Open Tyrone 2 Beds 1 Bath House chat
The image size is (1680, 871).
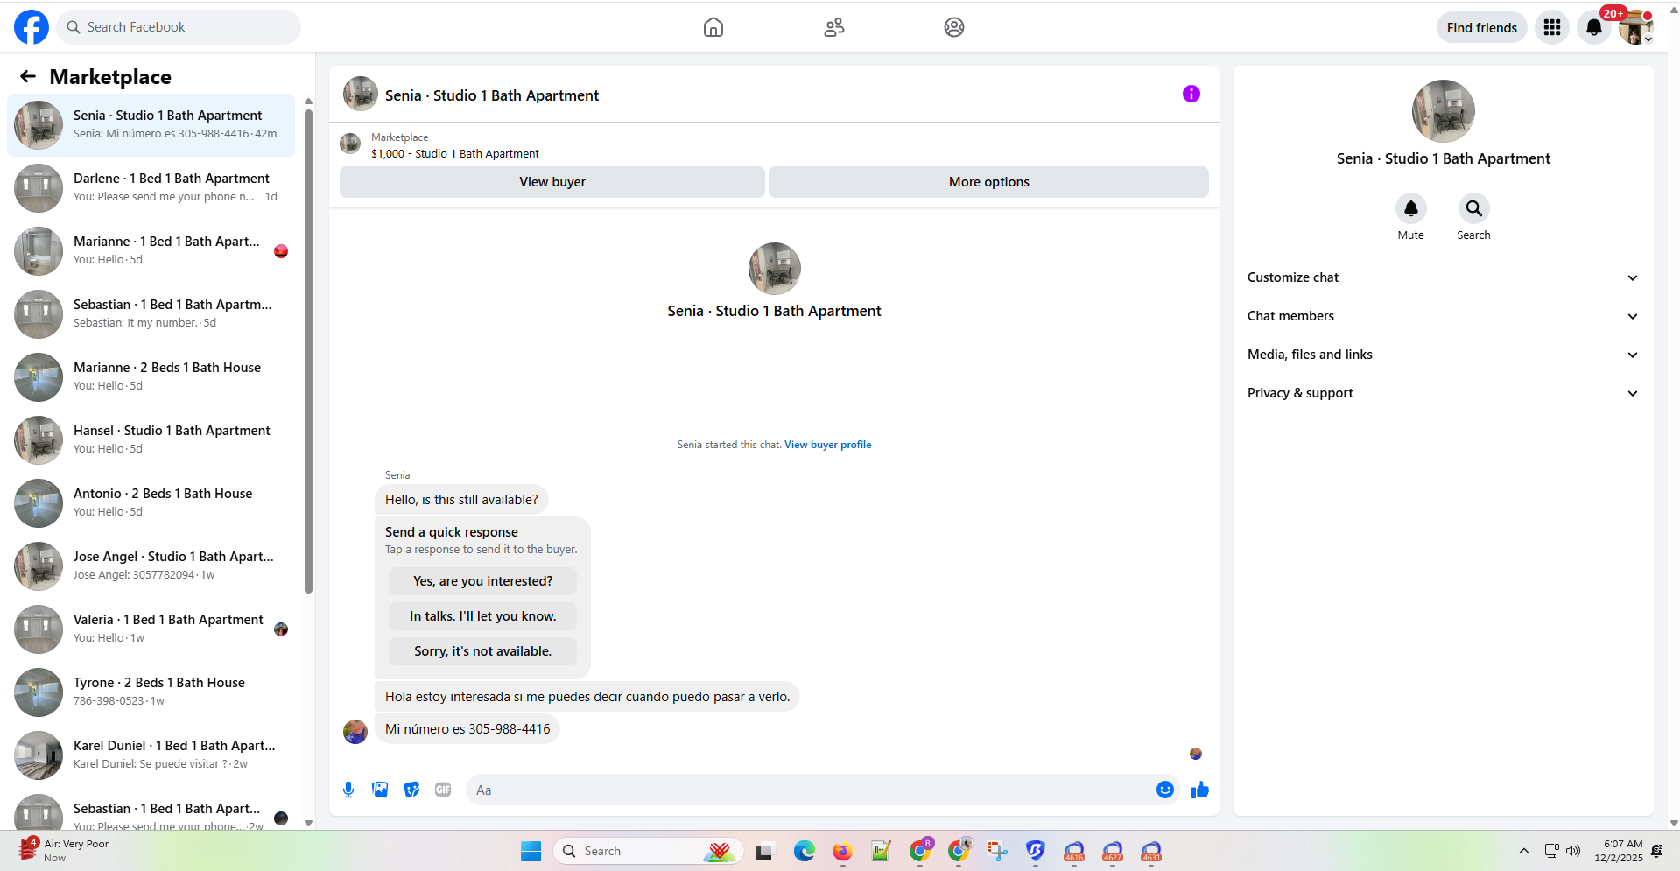[x=151, y=692]
